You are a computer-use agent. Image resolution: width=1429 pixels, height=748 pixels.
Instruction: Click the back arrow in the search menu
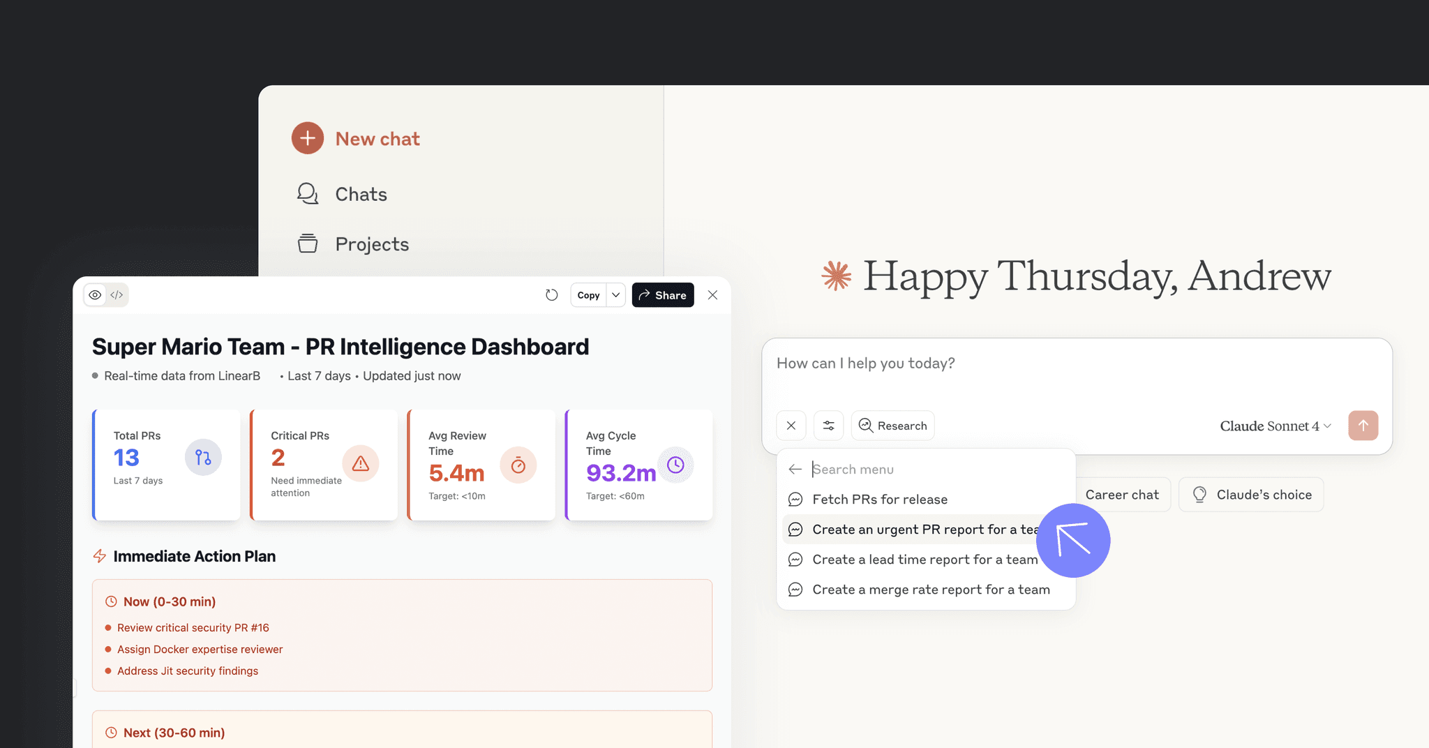point(795,469)
